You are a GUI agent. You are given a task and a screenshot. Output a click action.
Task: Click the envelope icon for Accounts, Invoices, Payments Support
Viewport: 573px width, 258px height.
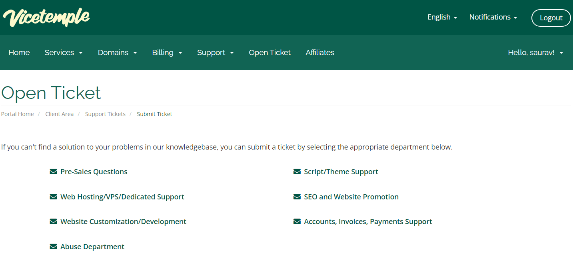297,221
